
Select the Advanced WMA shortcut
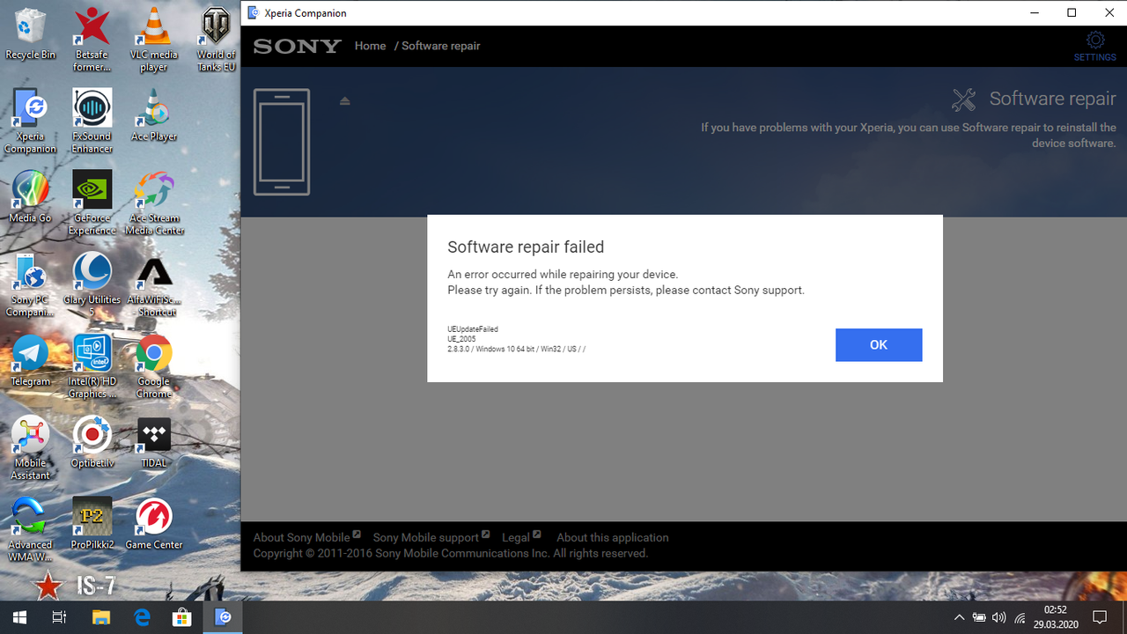point(30,530)
